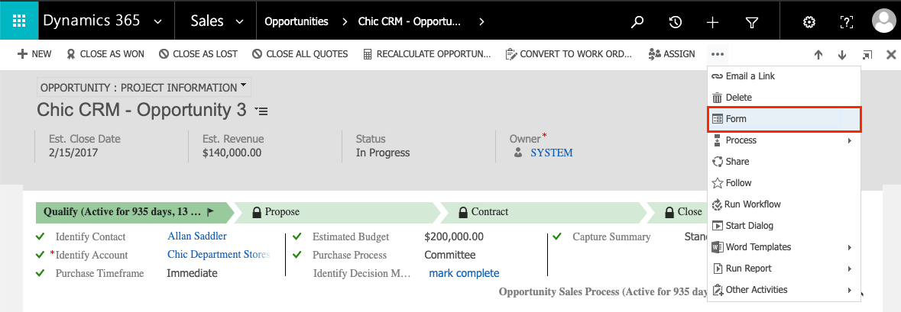Click CLOSE ALL QUOTES command
Image resolution: width=901 pixels, height=312 pixels.
(300, 54)
